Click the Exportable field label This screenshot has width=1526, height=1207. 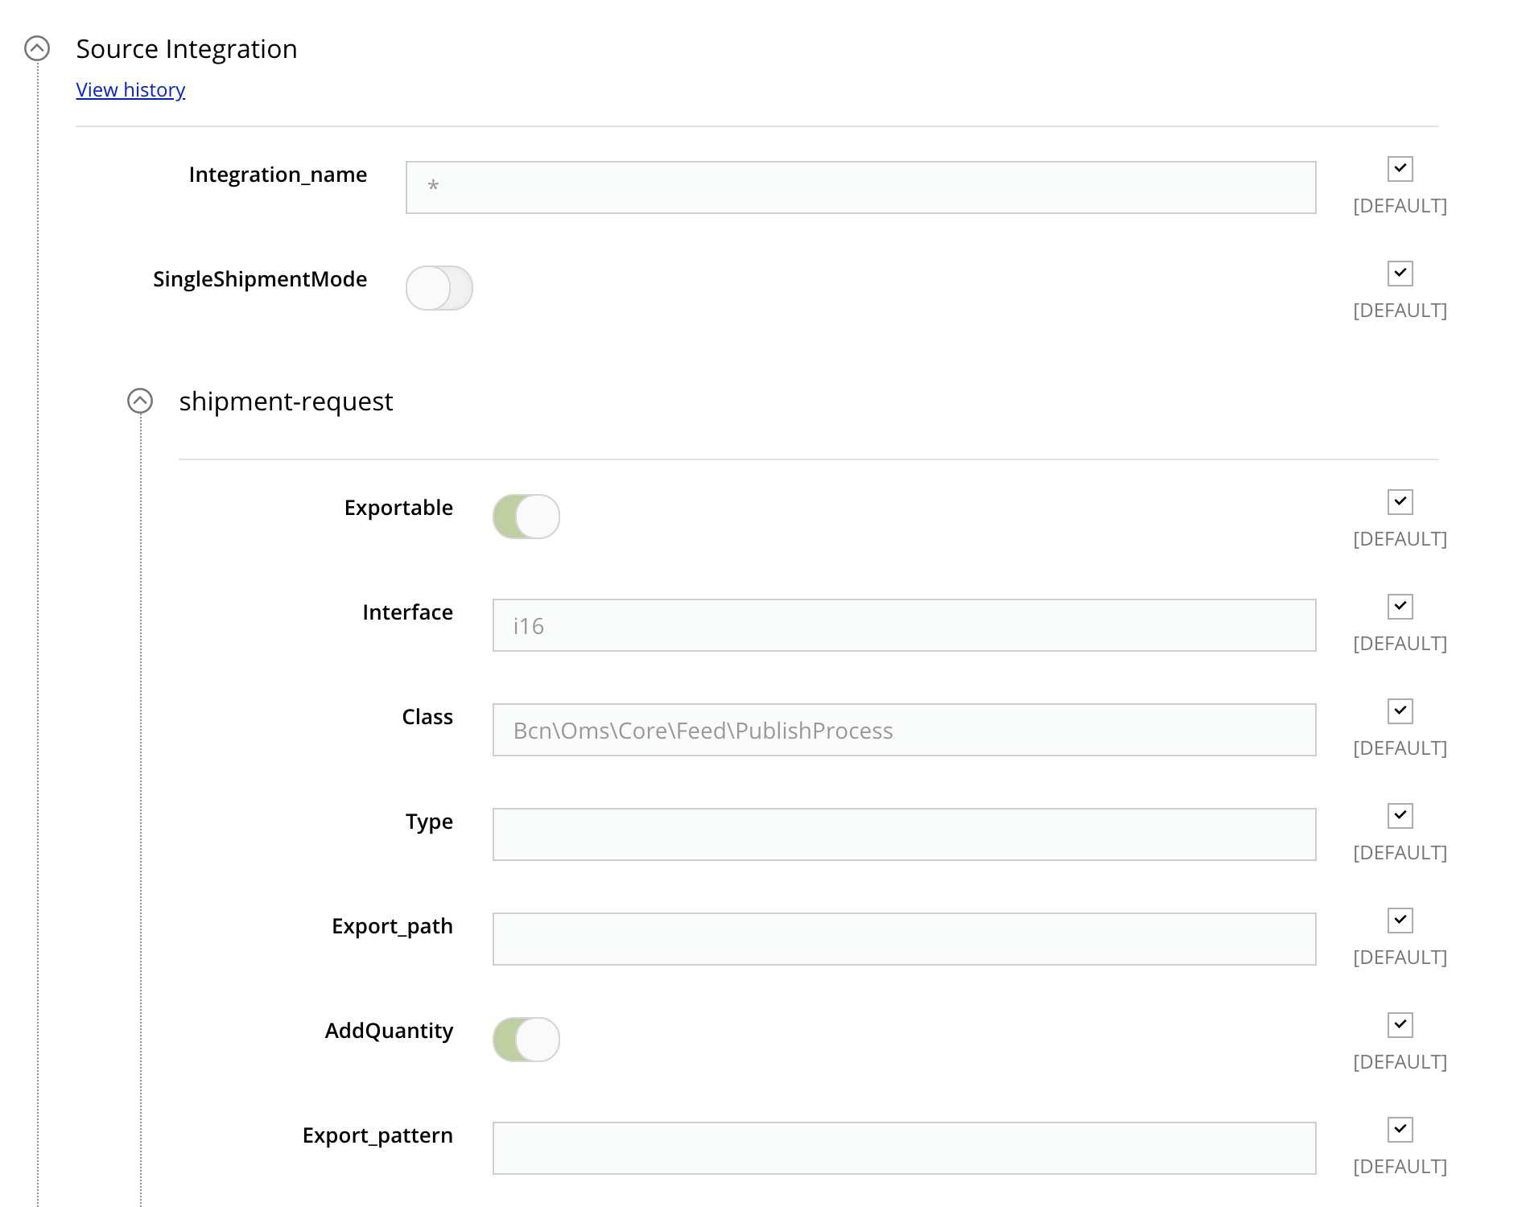click(398, 508)
